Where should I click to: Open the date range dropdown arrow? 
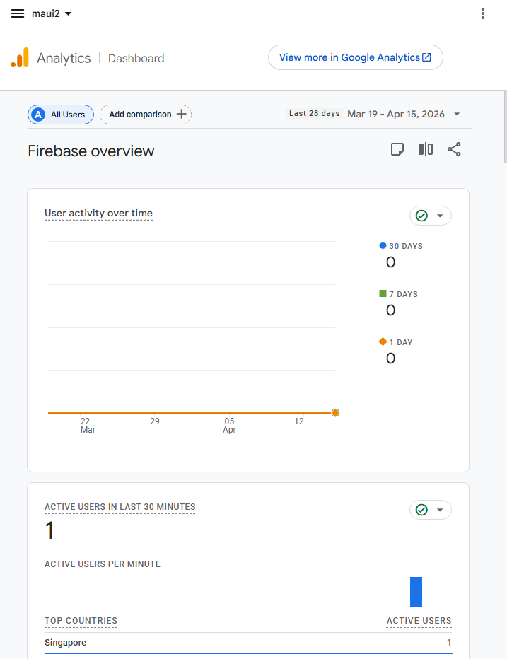(x=457, y=114)
